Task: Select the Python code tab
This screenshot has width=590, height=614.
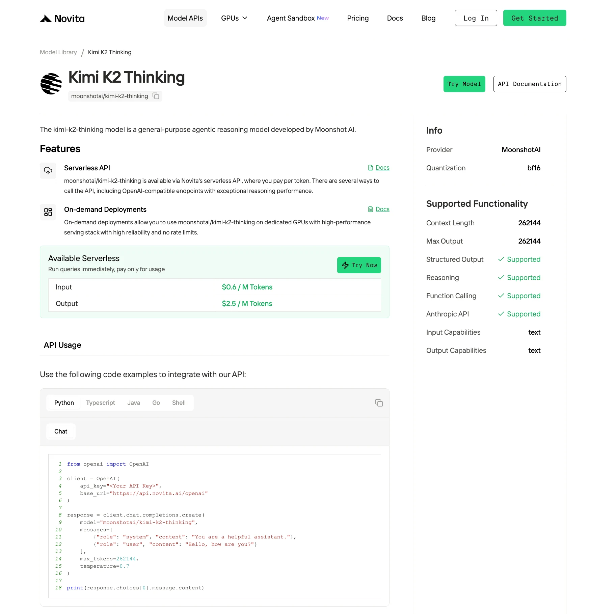Action: coord(64,403)
